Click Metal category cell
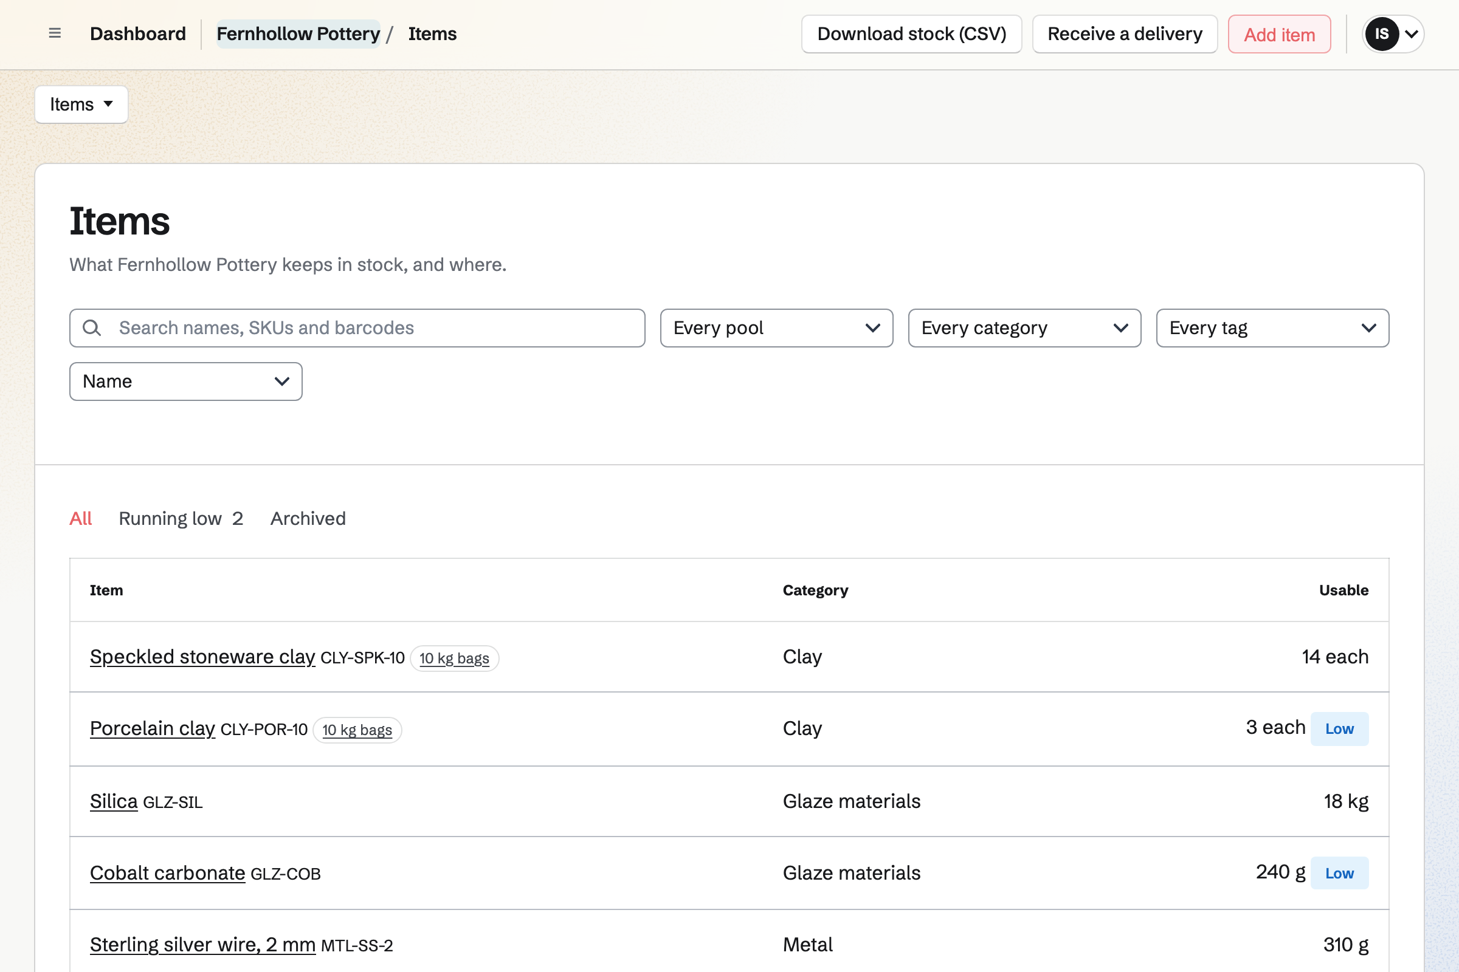The width and height of the screenshot is (1459, 972). coord(808,945)
